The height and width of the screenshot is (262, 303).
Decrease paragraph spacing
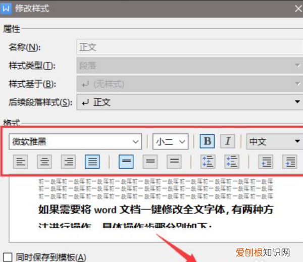[x=232, y=162]
